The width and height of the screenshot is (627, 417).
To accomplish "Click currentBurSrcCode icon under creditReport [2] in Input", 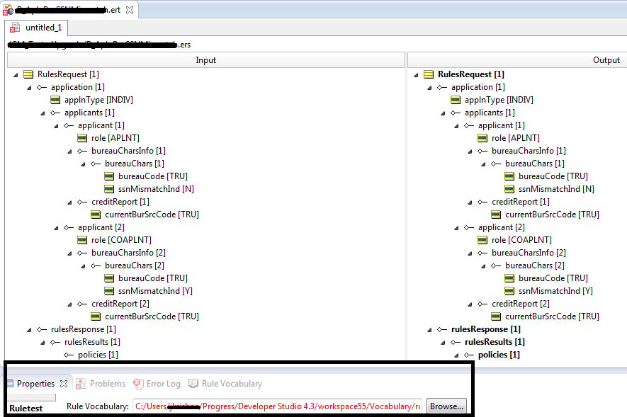I will (96, 316).
